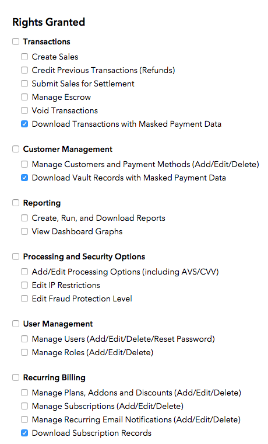Select Processing and Security Options checkbox
268x444 pixels.
[x=16, y=256]
